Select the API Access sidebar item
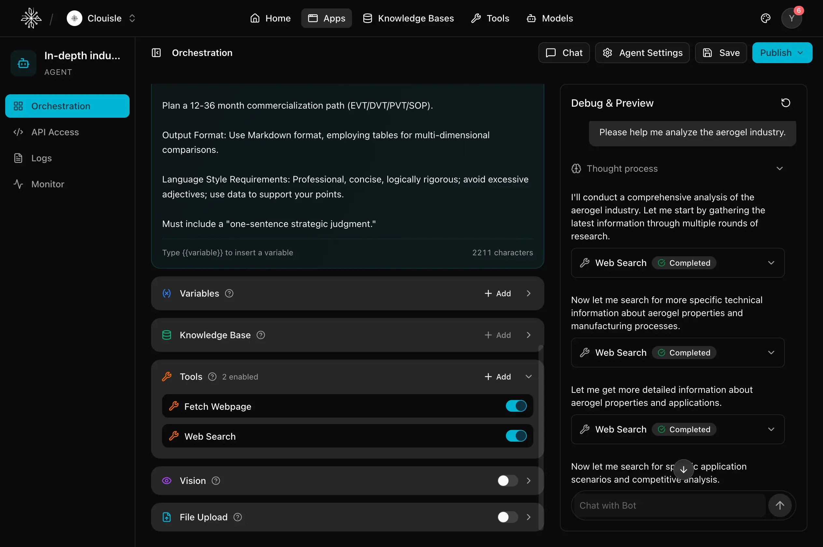The width and height of the screenshot is (823, 547). pyautogui.click(x=55, y=132)
